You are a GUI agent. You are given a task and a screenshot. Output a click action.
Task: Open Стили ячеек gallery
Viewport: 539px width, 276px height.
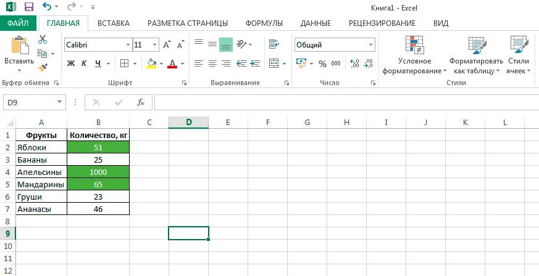pyautogui.click(x=519, y=55)
